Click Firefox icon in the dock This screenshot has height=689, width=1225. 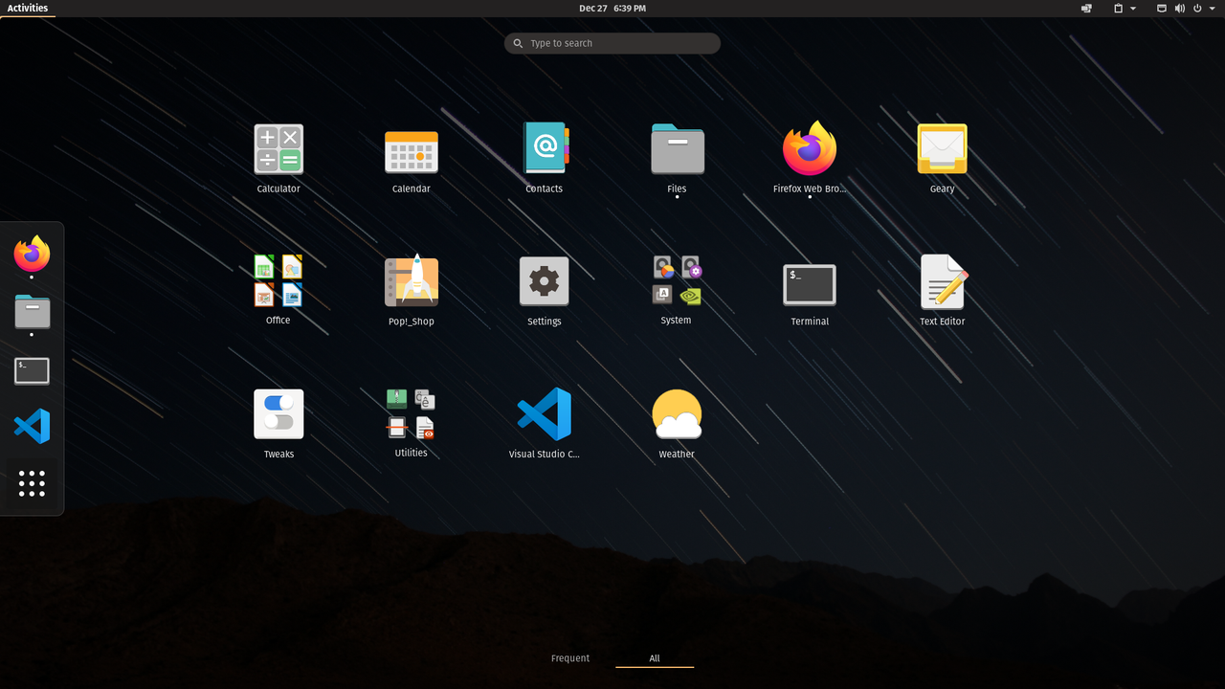(x=32, y=254)
